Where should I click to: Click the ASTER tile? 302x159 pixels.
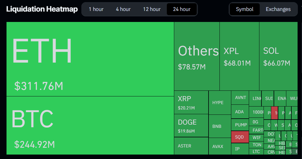click(191, 146)
